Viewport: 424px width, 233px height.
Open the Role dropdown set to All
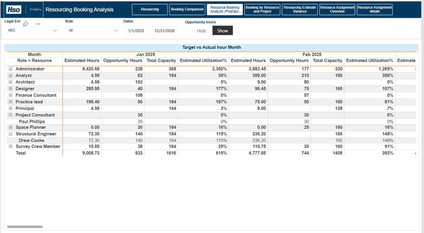tap(93, 30)
